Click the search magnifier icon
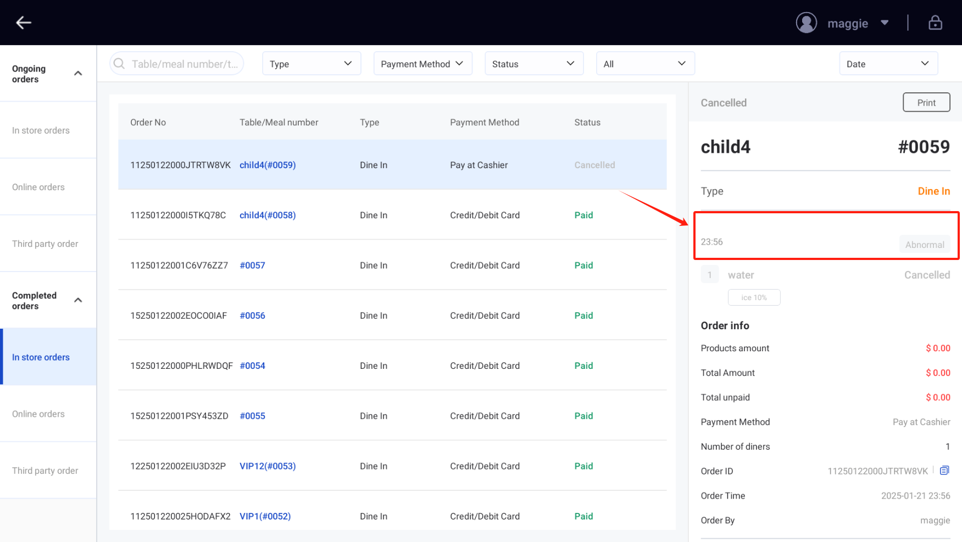This screenshot has width=962, height=542. (x=119, y=64)
